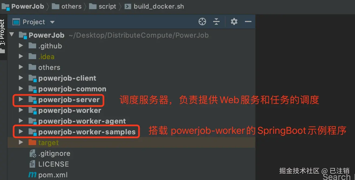Image resolution: width=355 pixels, height=180 pixels.
Task: Select powerjob-worker module label
Action: tap(70, 110)
